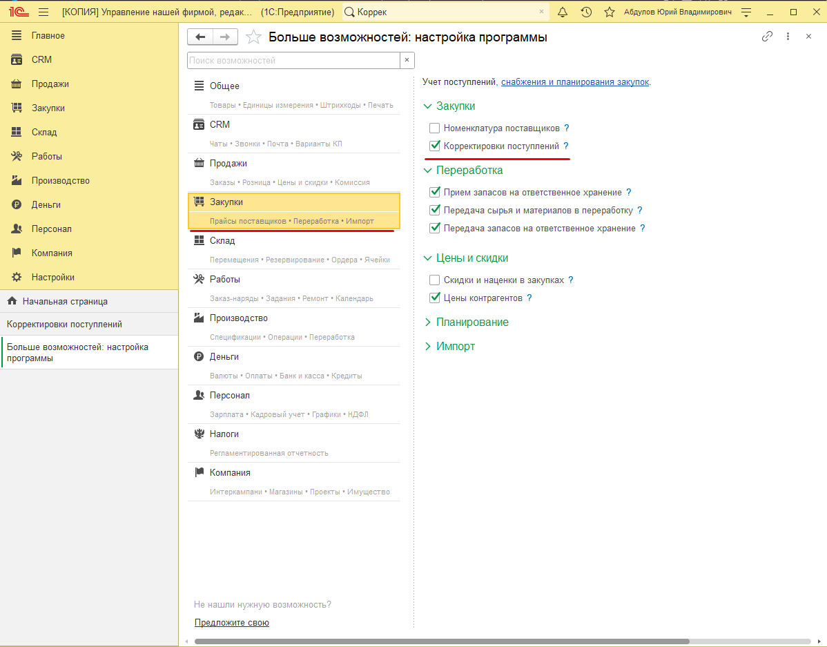Switch to Корректировки поступлений open tab
827x647 pixels.
pos(64,324)
